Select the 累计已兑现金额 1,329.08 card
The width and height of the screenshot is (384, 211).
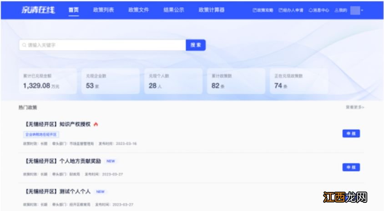click(48, 81)
